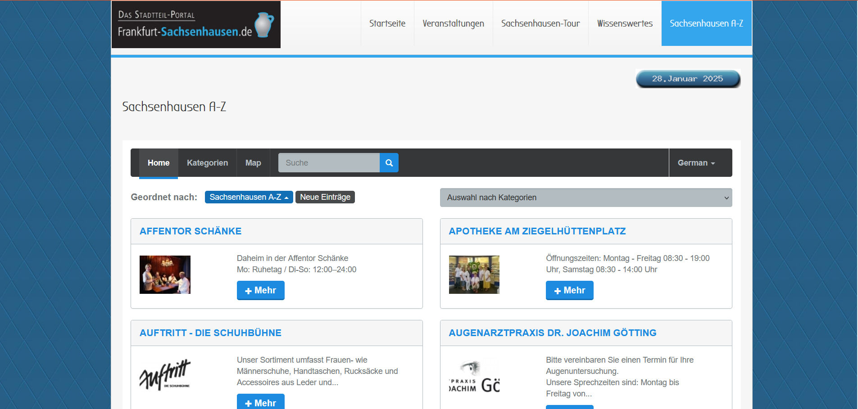Image resolution: width=858 pixels, height=409 pixels.
Task: Click the 'Sachsenhausen A-Z' page heading
Action: coord(174,107)
